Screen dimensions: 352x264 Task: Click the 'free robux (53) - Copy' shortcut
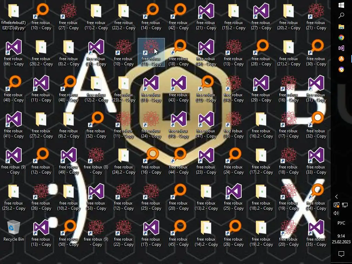[x=96, y=197]
